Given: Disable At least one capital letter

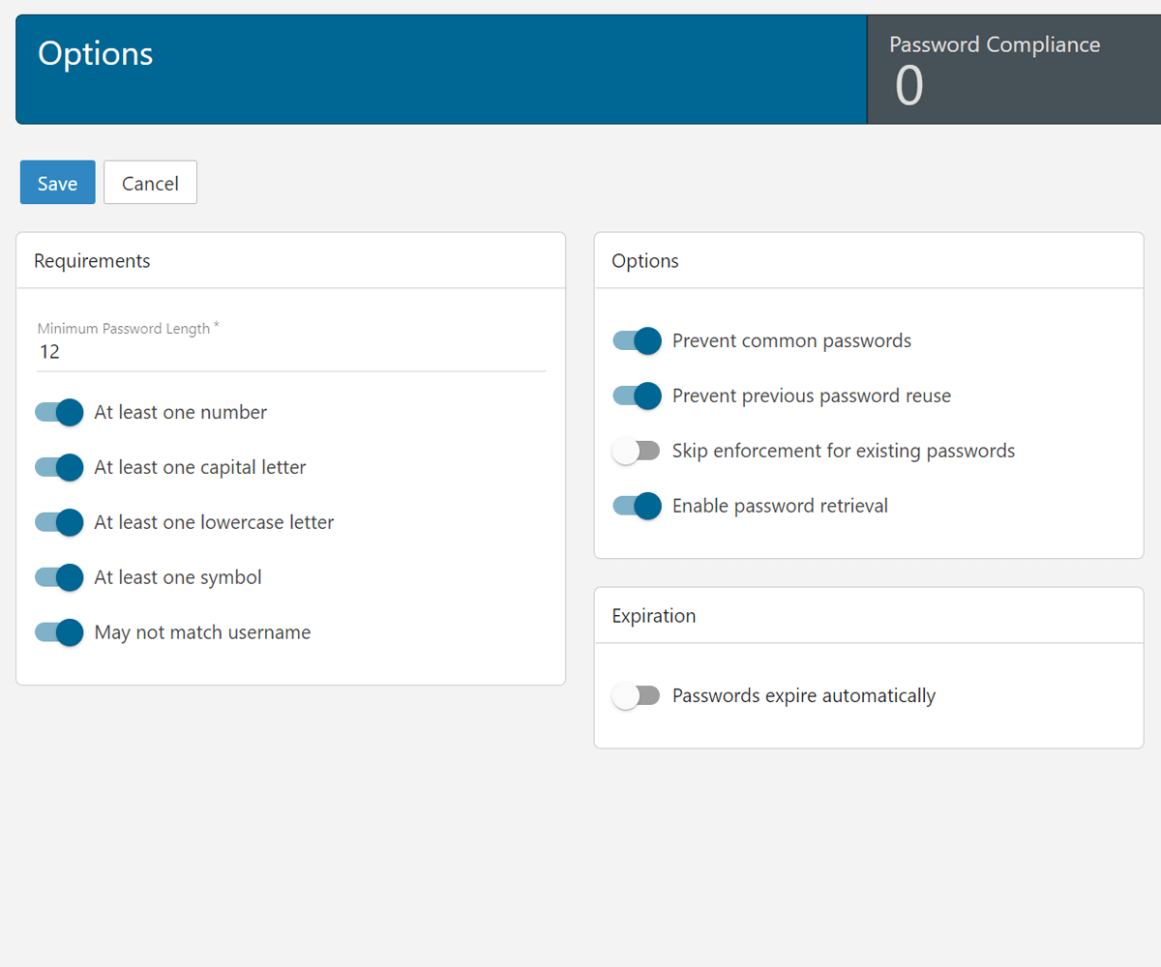Looking at the screenshot, I should click(x=59, y=467).
